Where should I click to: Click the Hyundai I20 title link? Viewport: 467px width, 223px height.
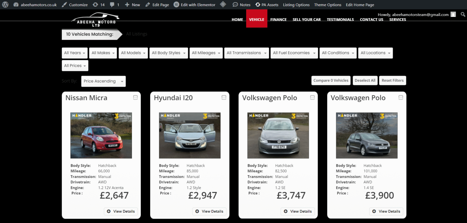coord(173,98)
